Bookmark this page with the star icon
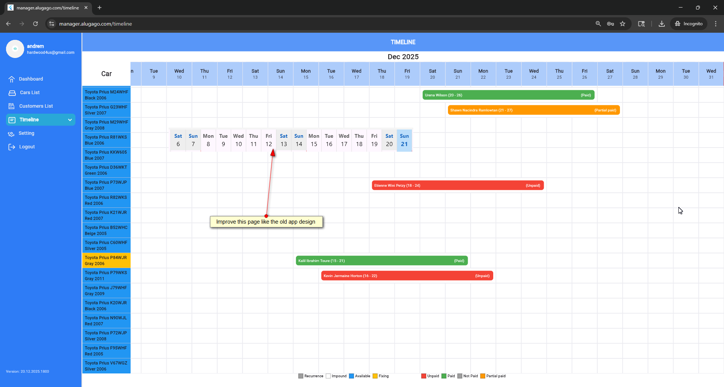 (x=623, y=24)
